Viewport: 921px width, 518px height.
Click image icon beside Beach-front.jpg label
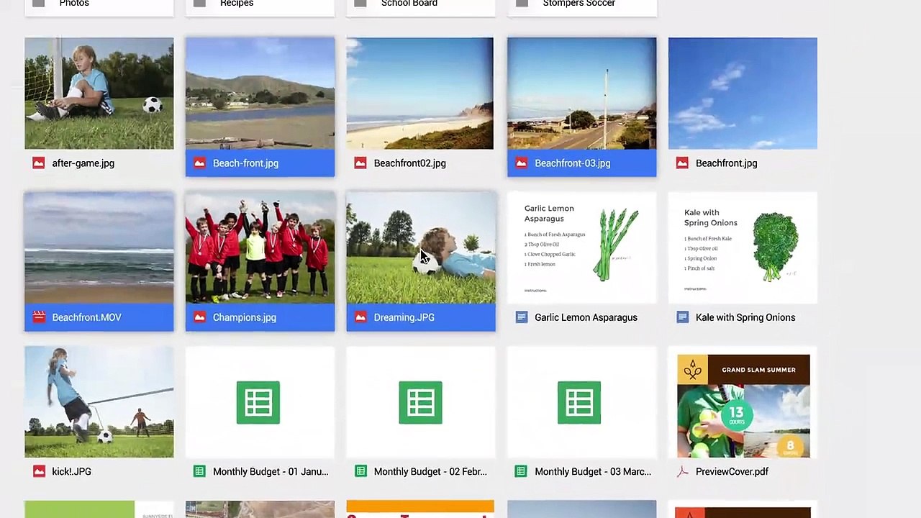pyautogui.click(x=199, y=163)
